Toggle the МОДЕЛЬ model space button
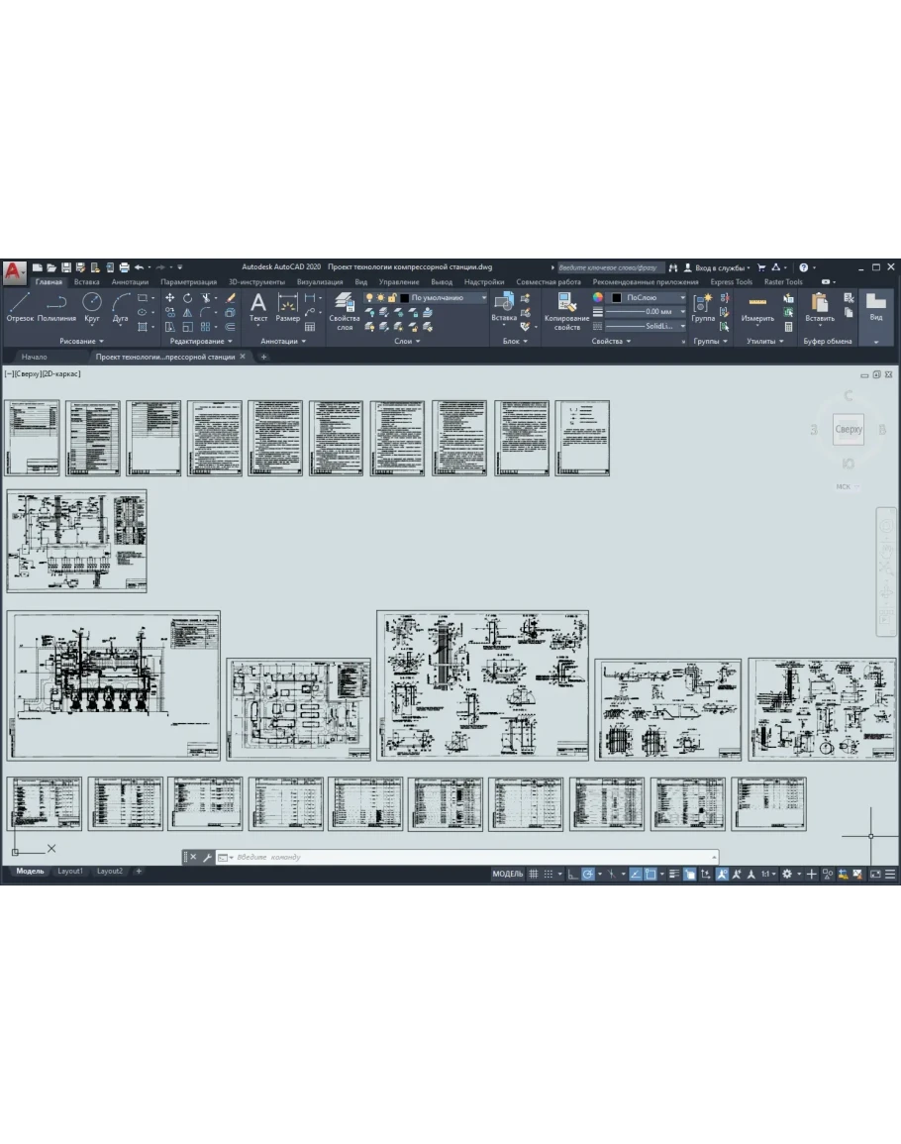Image resolution: width=901 pixels, height=1144 pixels. pos(507,874)
